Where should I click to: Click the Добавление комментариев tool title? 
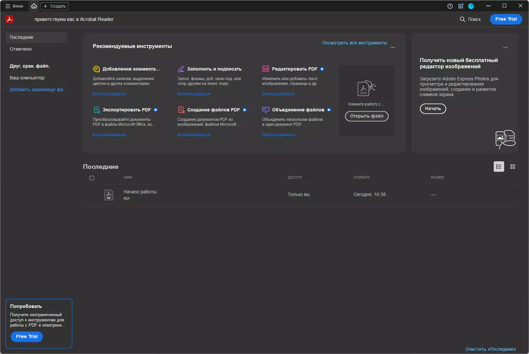coord(131,69)
